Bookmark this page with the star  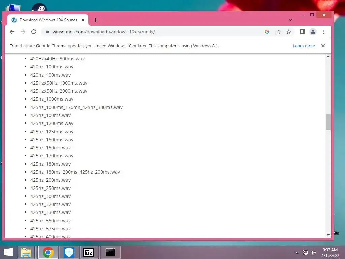[x=289, y=32]
